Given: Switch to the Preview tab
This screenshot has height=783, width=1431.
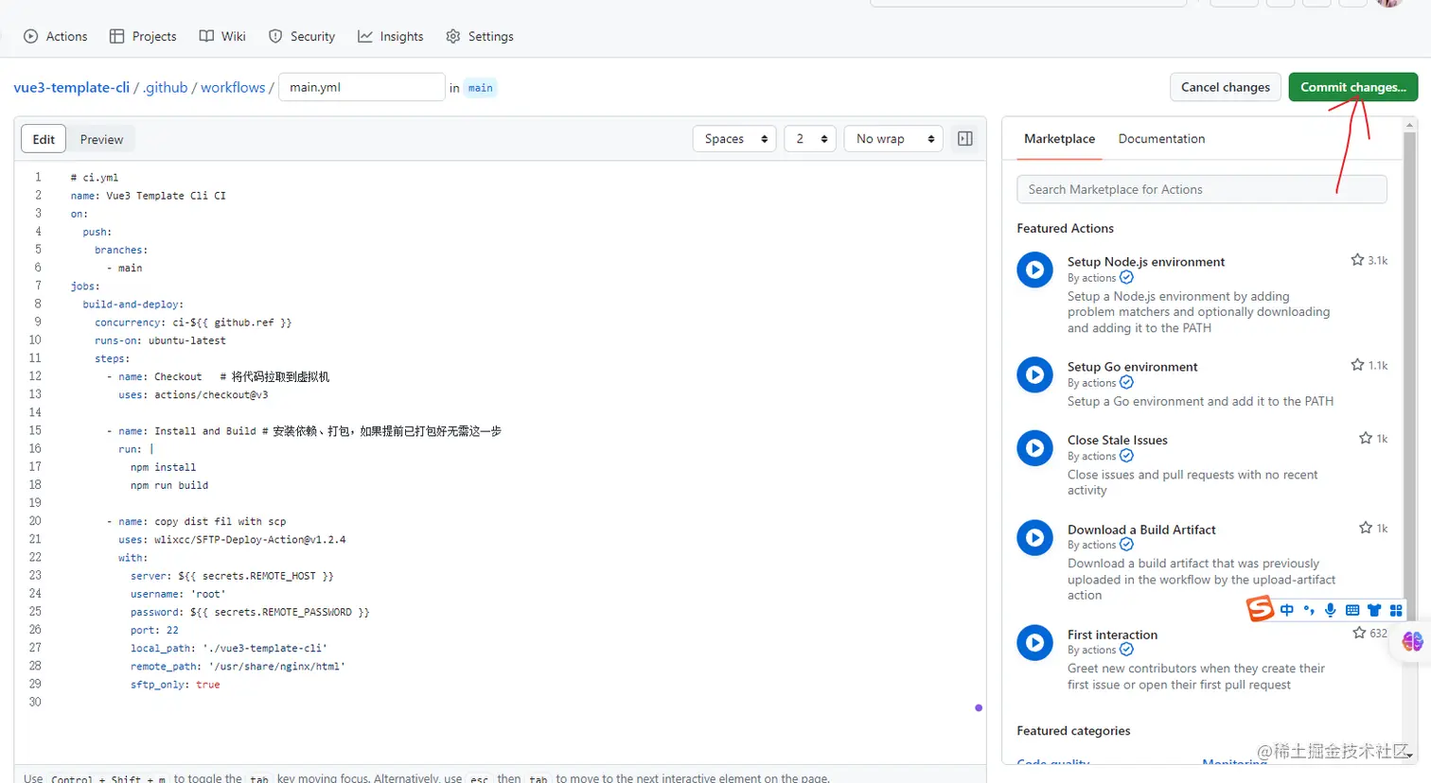Looking at the screenshot, I should click(101, 139).
